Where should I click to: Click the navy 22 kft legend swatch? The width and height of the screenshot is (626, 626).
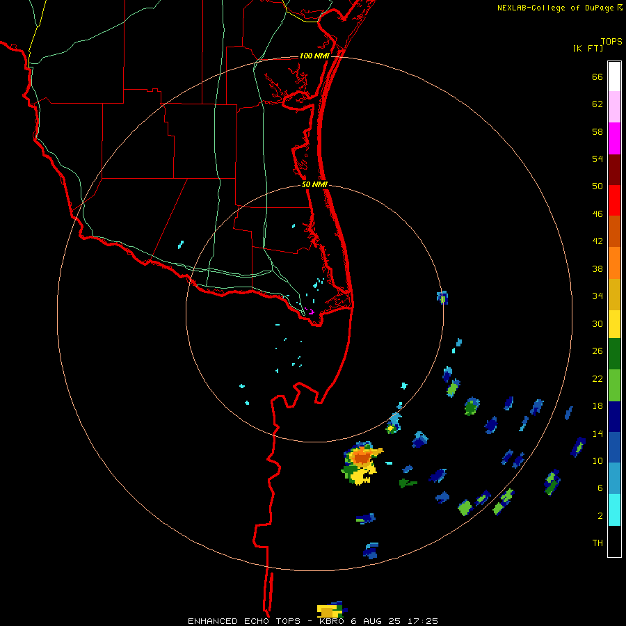[x=614, y=417]
